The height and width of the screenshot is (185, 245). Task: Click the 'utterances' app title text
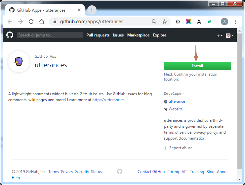(51, 65)
